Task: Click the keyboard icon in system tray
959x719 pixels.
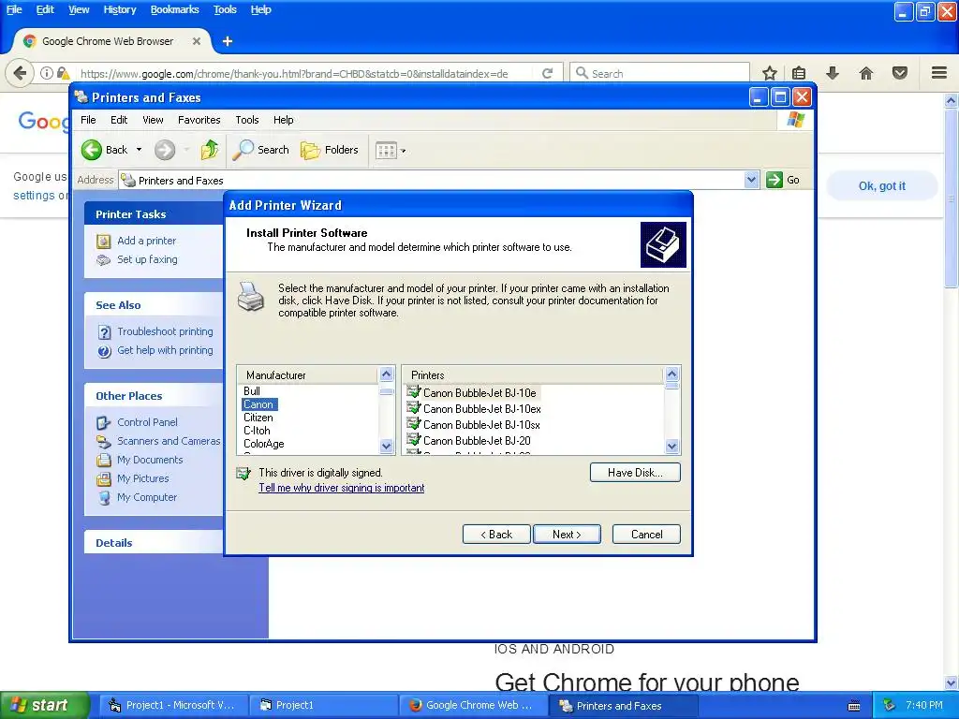Action: (854, 706)
